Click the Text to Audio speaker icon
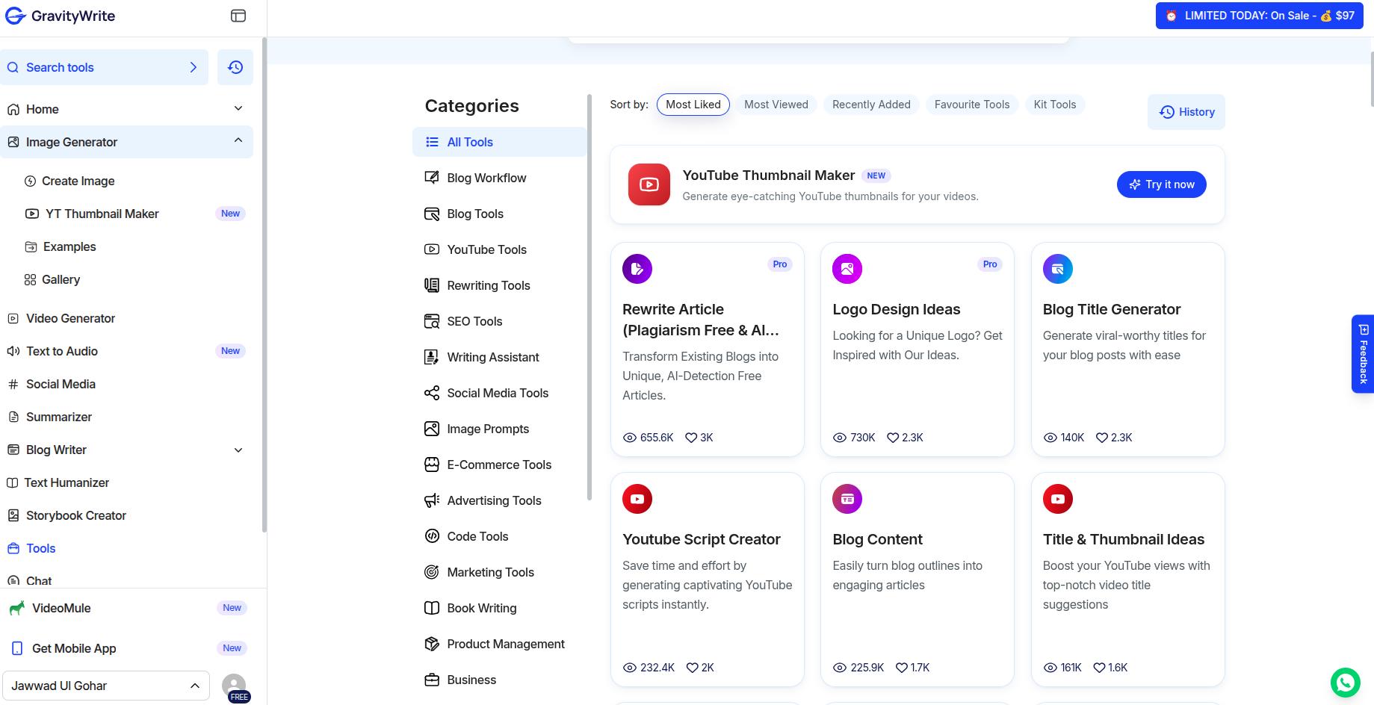Screen dimensions: 1374x705 13,351
